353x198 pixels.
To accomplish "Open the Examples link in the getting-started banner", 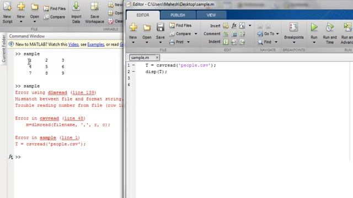I will [96, 45].
